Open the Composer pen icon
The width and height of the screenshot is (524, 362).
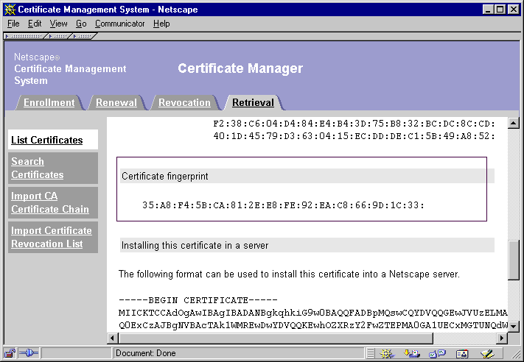pyautogui.click(x=487, y=353)
